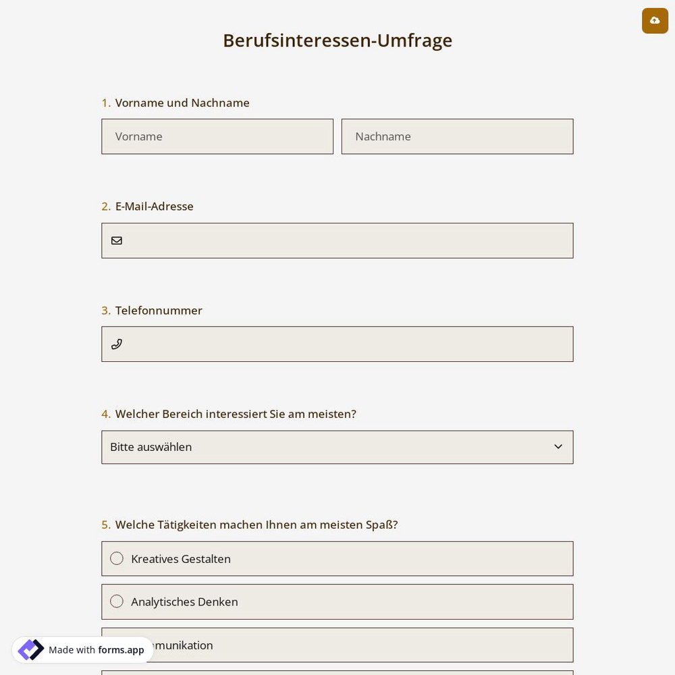Screen dimensions: 675x675
Task: Open the options list for Welcher Bereich interessiert Sie
Action: tap(337, 447)
